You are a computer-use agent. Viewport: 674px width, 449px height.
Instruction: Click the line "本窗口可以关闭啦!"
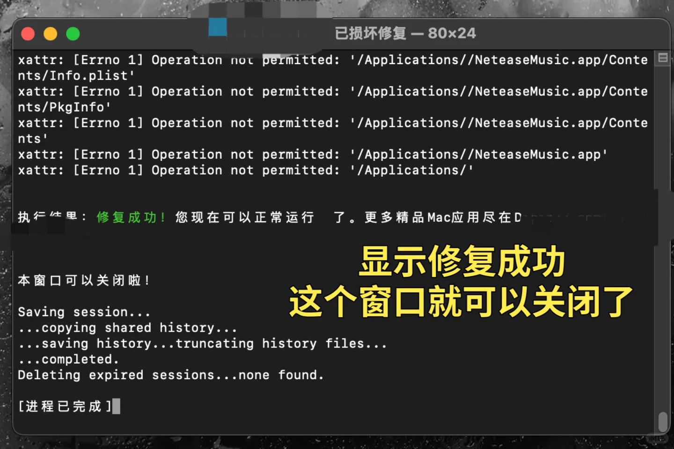[x=84, y=280]
